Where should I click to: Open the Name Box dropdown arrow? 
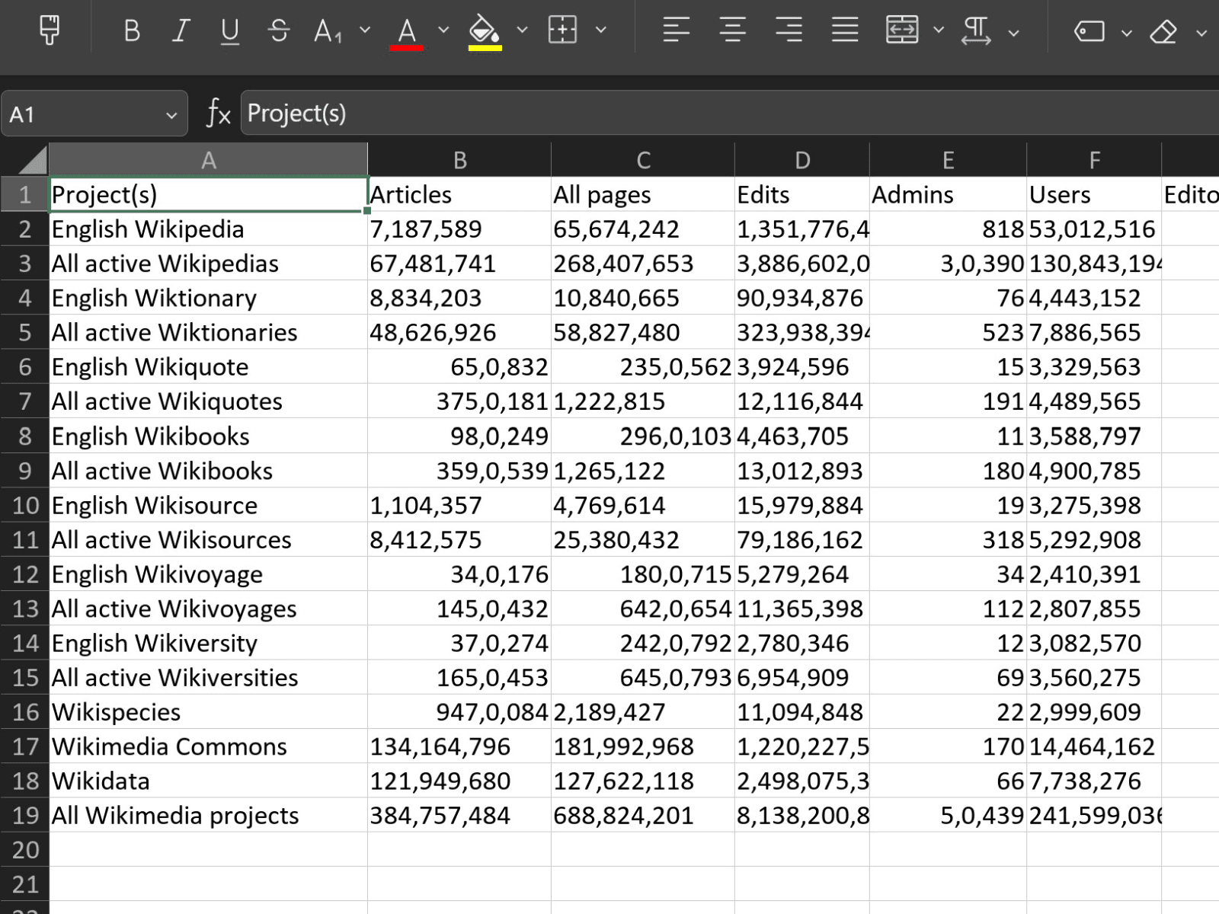coord(171,116)
